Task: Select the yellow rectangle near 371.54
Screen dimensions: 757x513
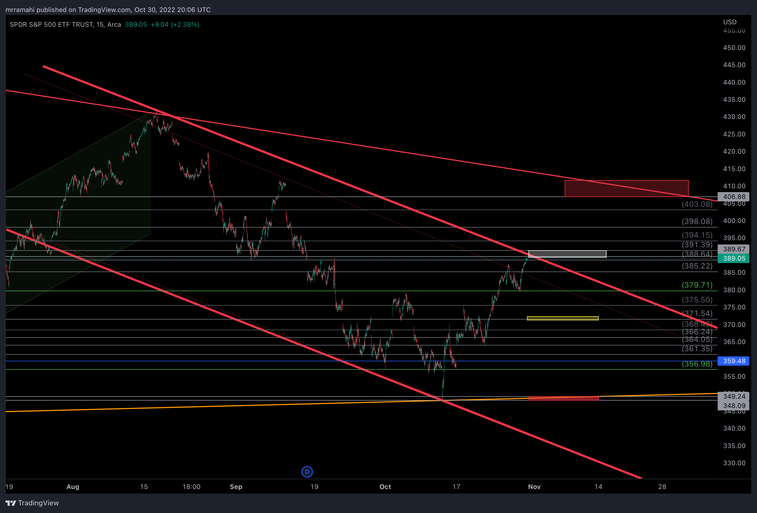Action: (563, 318)
